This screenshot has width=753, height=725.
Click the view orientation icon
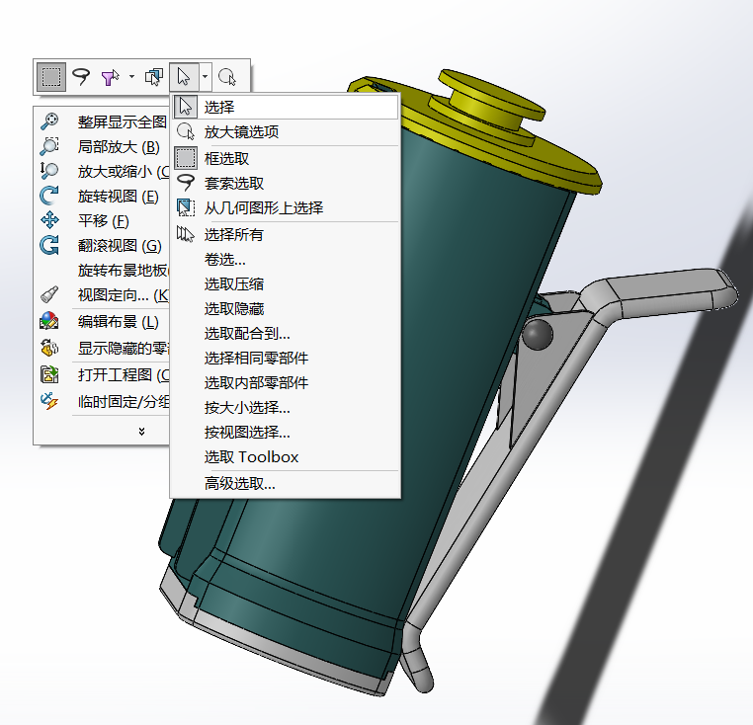point(49,294)
